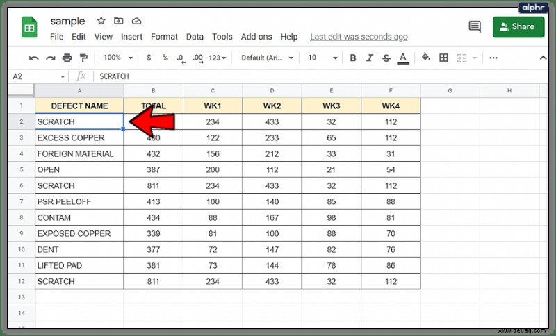Toggle bold formatting
Viewport: 556px width, 336px height.
click(x=353, y=58)
